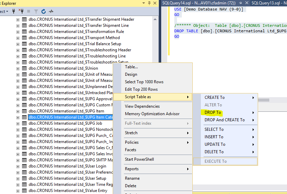
Task: Select the SQLQuery14.sql tab
Action: (199, 3)
